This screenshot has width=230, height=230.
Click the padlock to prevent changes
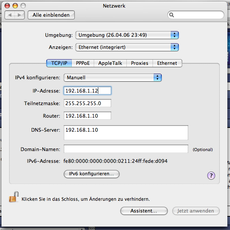tap(14, 197)
